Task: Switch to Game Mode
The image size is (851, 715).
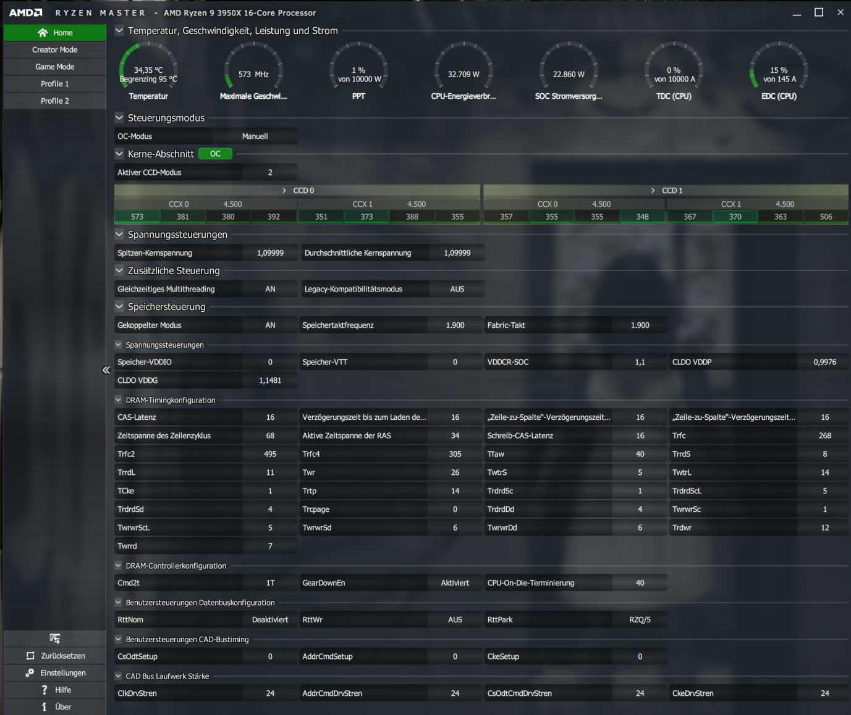Action: (55, 67)
